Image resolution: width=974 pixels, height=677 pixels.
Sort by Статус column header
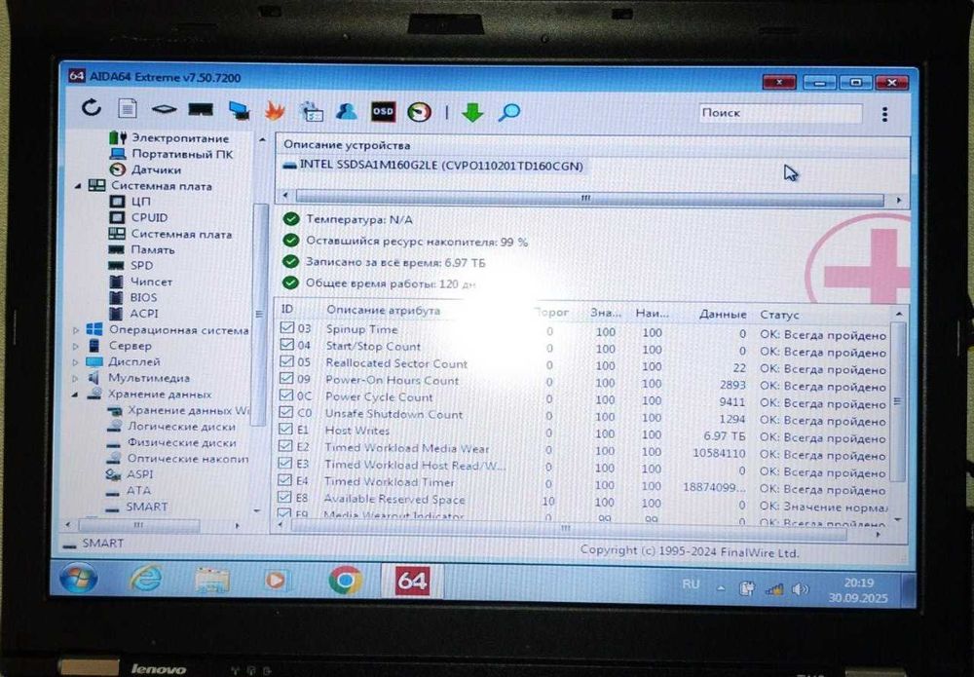779,315
